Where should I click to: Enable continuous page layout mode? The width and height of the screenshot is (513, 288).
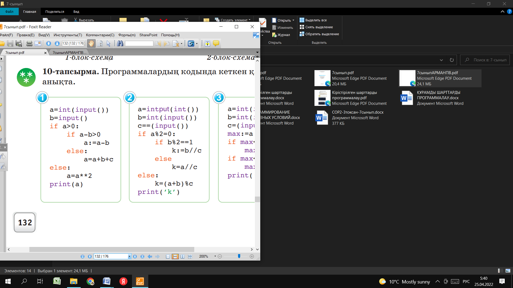[175, 257]
